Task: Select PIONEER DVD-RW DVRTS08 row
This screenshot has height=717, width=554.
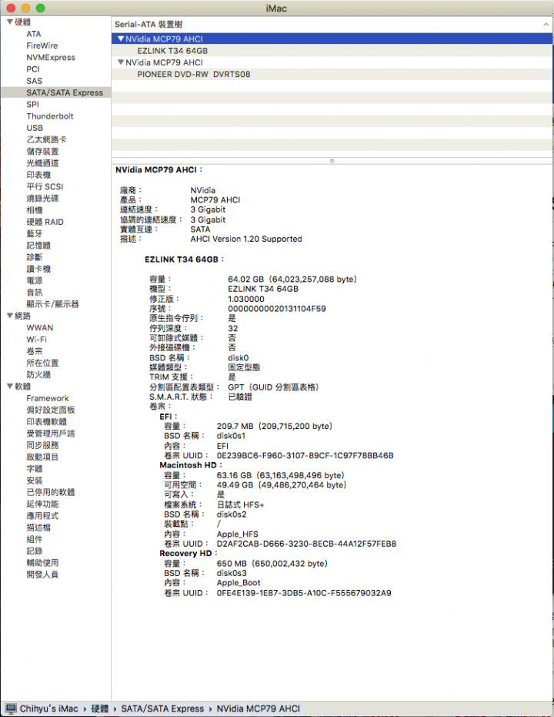Action: click(332, 74)
